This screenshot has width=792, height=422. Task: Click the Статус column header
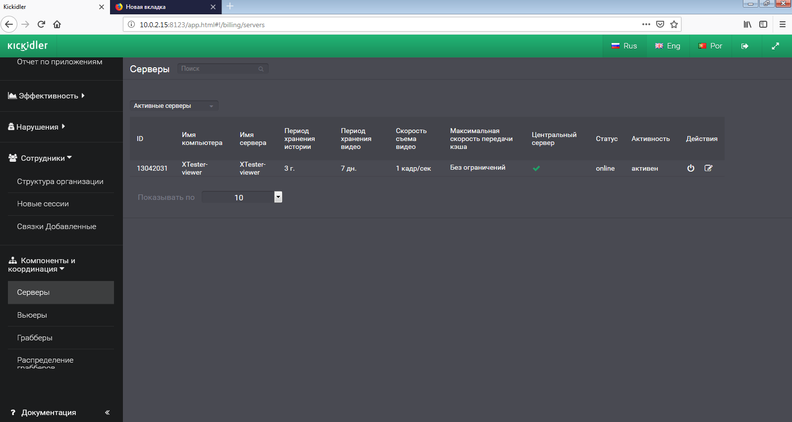coord(607,139)
